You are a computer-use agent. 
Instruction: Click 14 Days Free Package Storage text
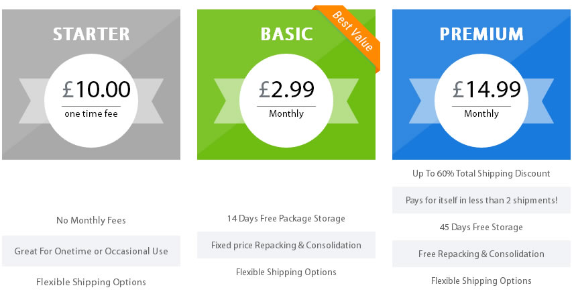(x=286, y=219)
